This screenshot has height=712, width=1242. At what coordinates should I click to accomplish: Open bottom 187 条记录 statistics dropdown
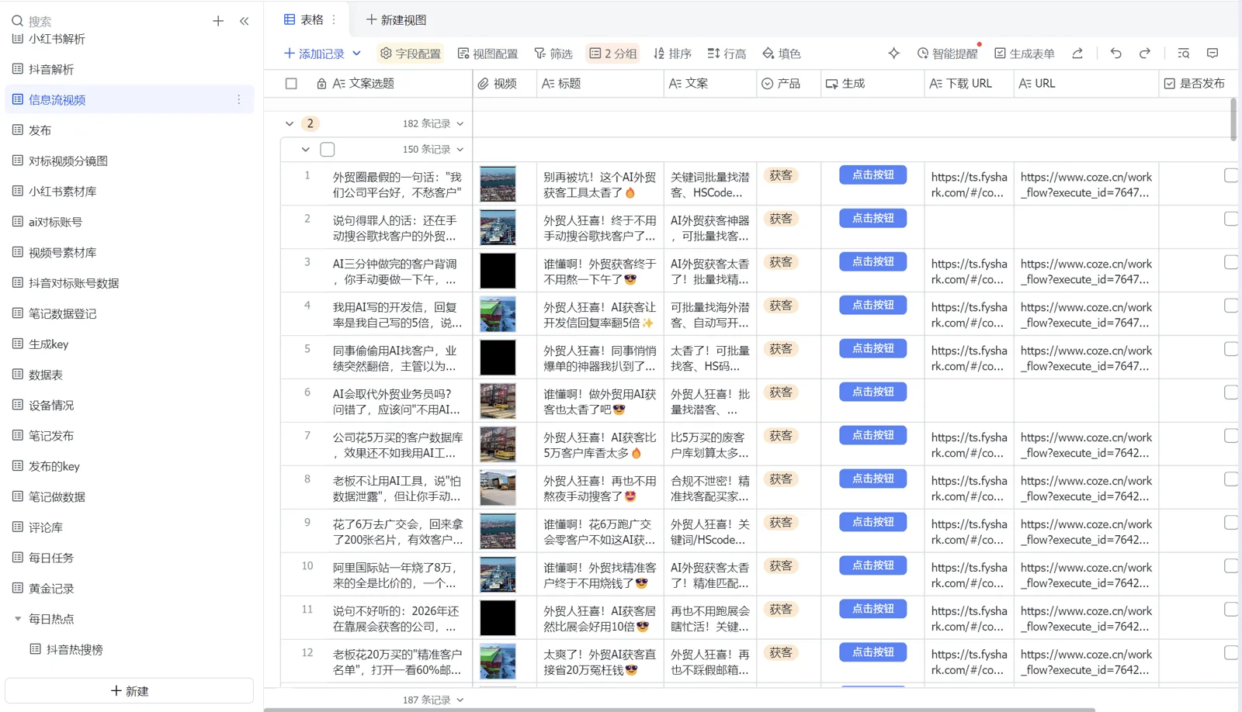click(433, 700)
